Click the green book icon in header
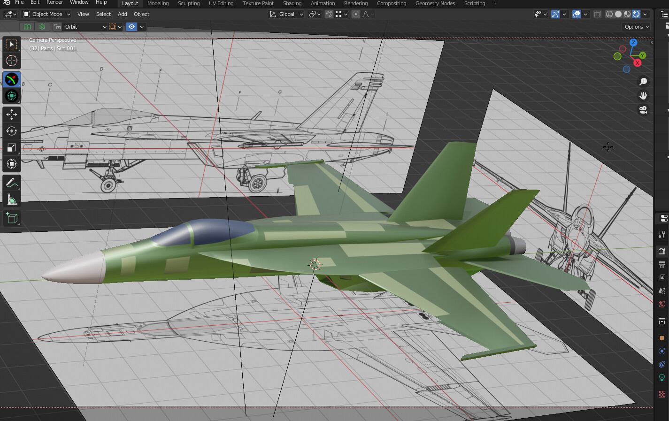Image resolution: width=669 pixels, height=421 pixels. [27, 27]
